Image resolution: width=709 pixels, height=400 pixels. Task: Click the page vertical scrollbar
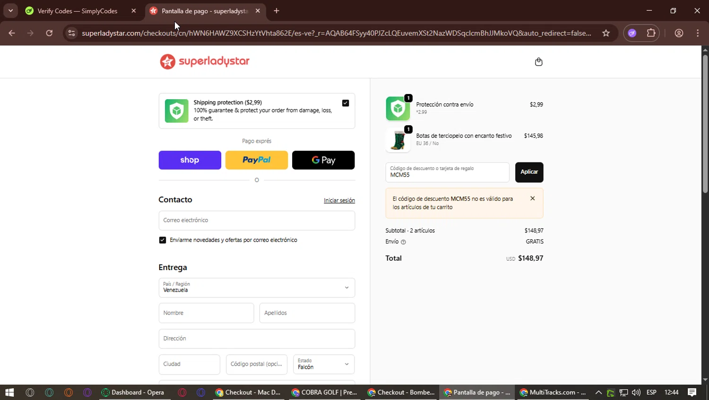[x=705, y=123]
